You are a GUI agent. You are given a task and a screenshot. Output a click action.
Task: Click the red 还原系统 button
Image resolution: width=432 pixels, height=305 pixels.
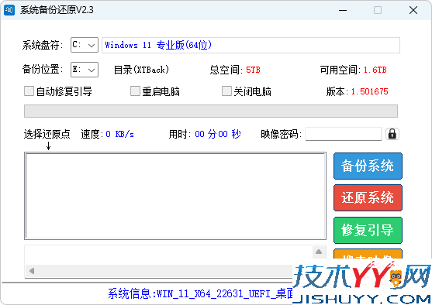coord(368,197)
